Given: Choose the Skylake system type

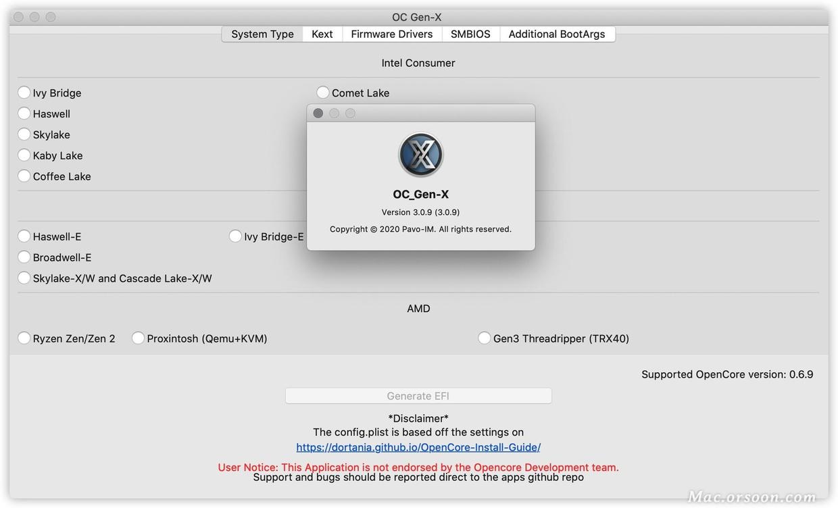Looking at the screenshot, I should coord(24,134).
